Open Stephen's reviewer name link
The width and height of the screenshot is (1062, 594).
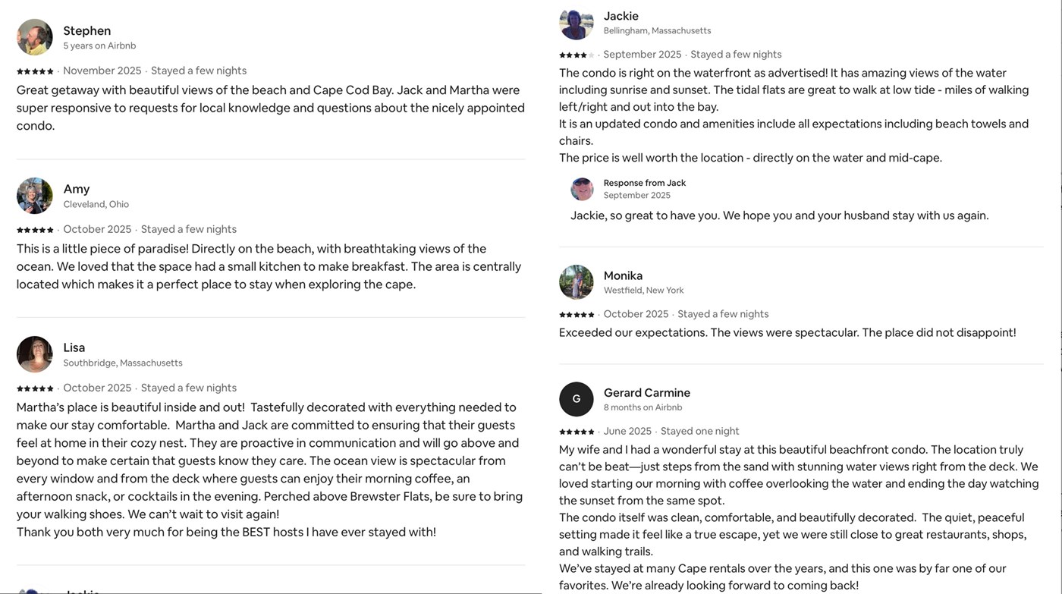click(87, 30)
